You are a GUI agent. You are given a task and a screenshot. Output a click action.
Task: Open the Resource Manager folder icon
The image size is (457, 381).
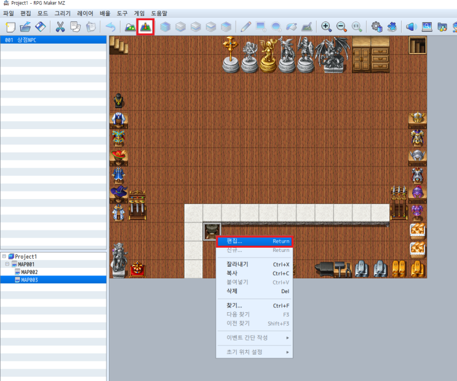click(x=442, y=27)
